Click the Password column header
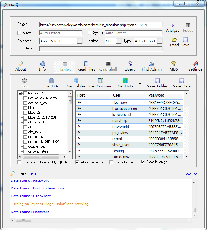The image size is (207, 230). [x=165, y=95]
